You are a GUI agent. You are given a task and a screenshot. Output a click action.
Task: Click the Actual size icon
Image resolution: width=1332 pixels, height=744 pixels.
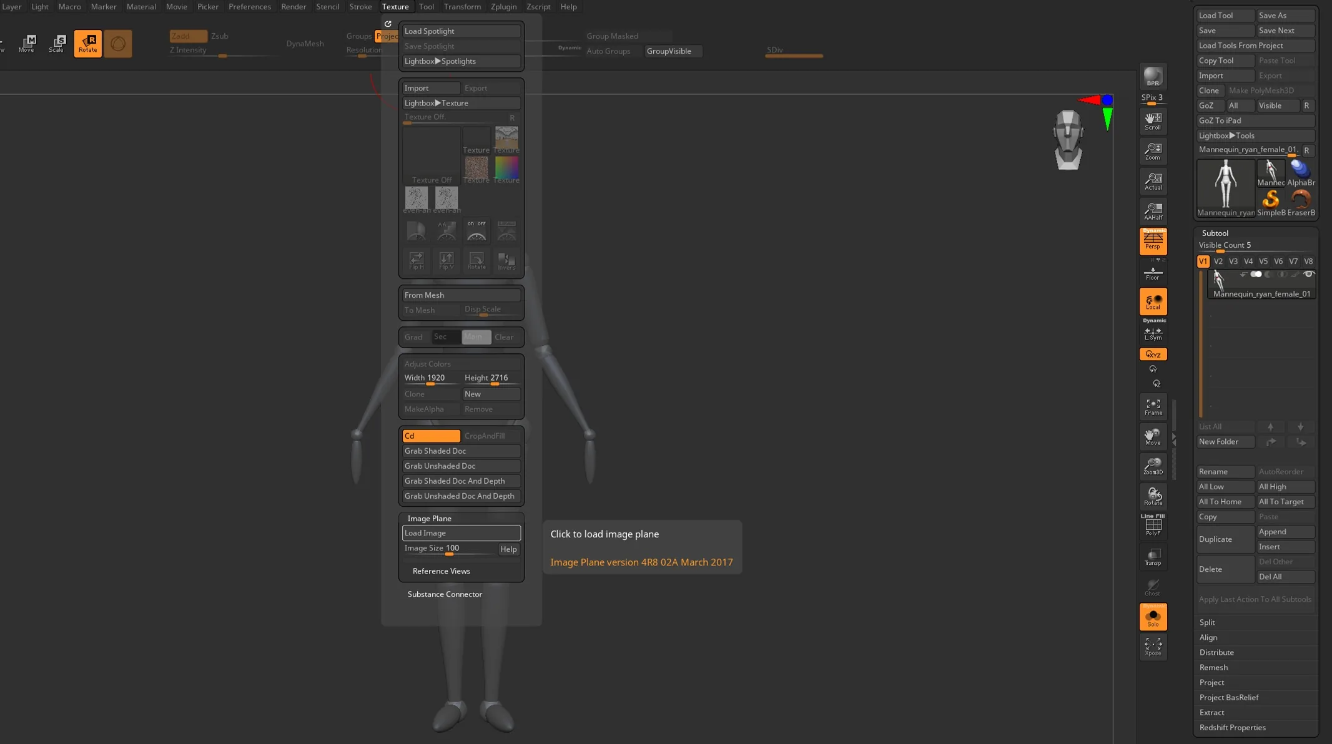coord(1153,181)
